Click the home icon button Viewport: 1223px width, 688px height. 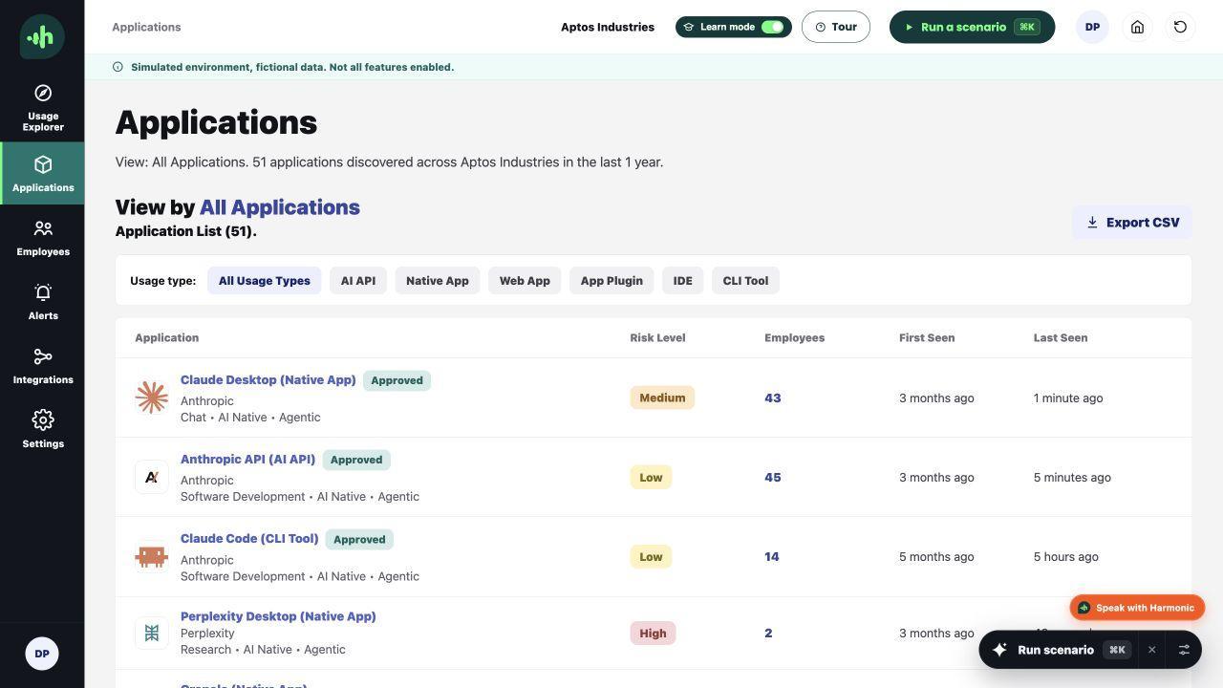coord(1137,27)
